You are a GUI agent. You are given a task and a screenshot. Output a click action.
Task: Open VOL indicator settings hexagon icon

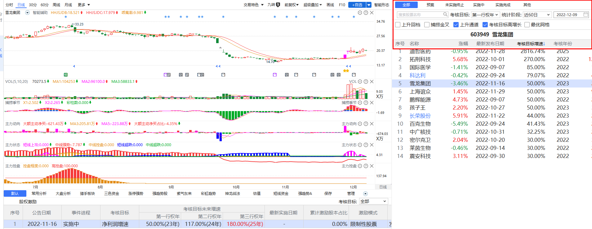[x=360, y=82]
